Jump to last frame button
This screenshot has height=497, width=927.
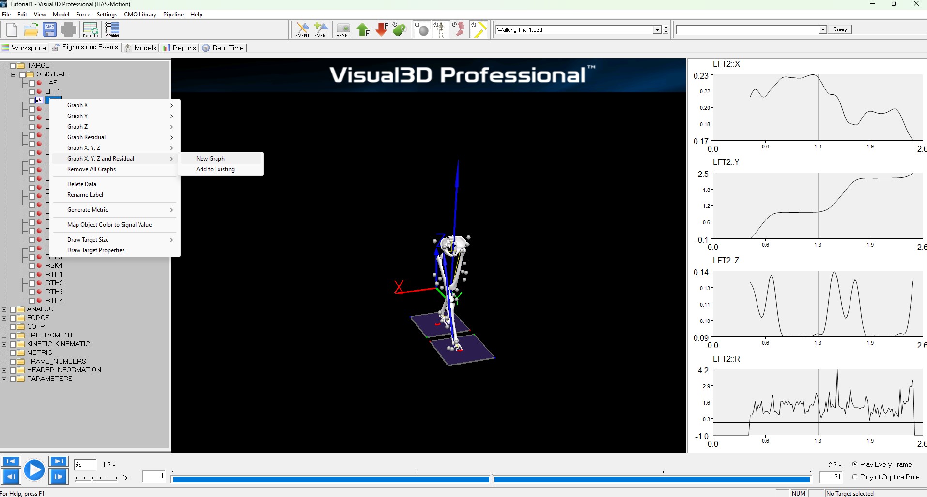(58, 461)
